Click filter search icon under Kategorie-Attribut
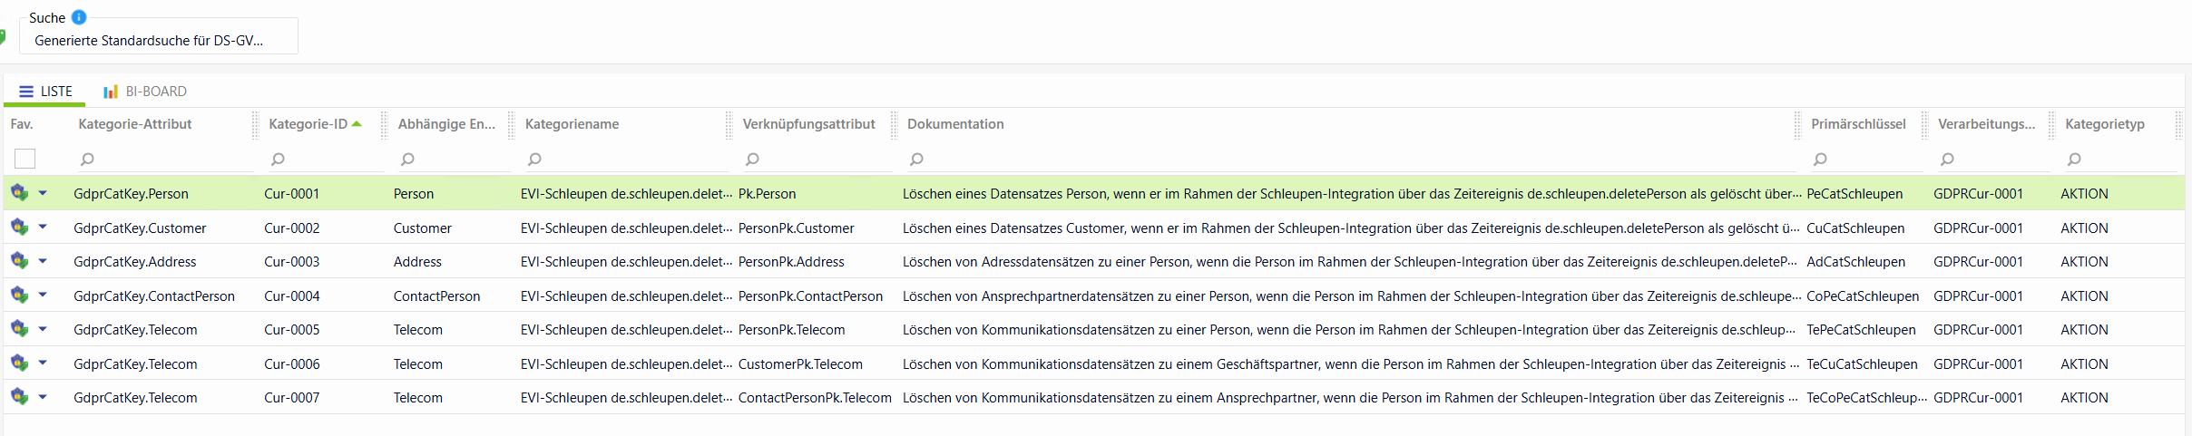 [87, 160]
